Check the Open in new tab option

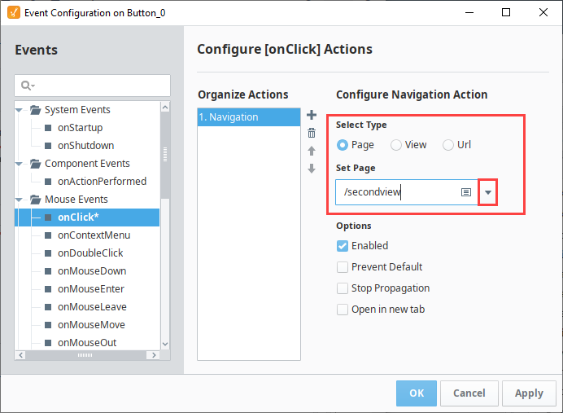coord(343,310)
